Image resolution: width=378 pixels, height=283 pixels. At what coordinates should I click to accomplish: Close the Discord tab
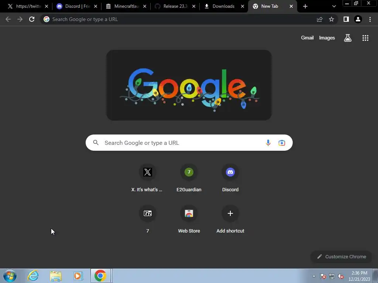(x=96, y=6)
